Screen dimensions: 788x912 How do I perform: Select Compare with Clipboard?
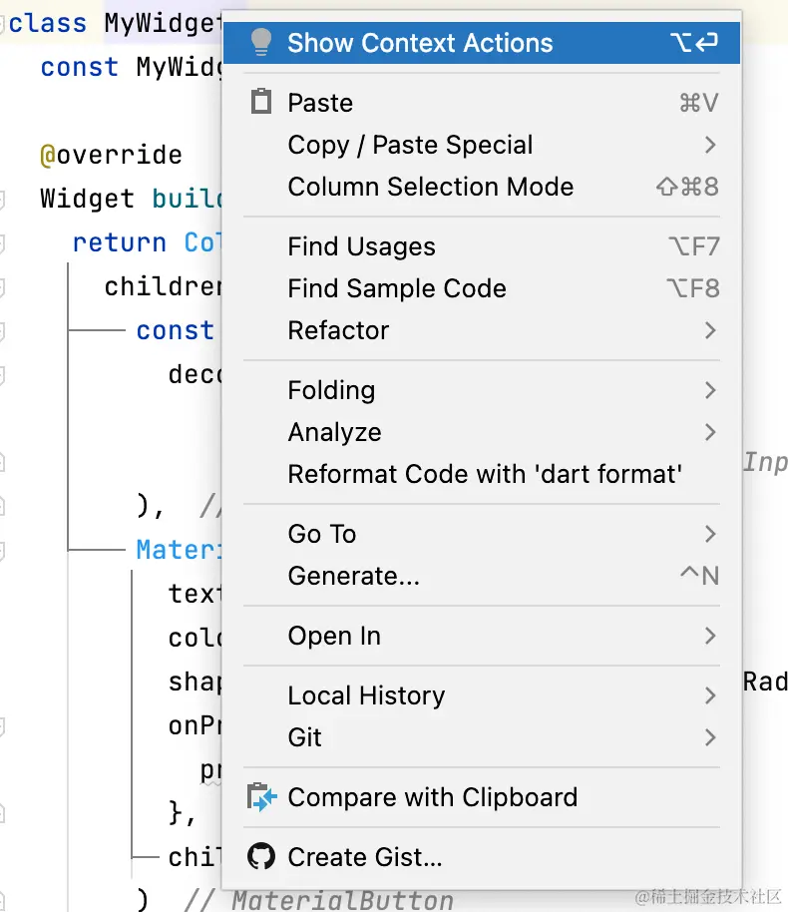pyautogui.click(x=482, y=797)
